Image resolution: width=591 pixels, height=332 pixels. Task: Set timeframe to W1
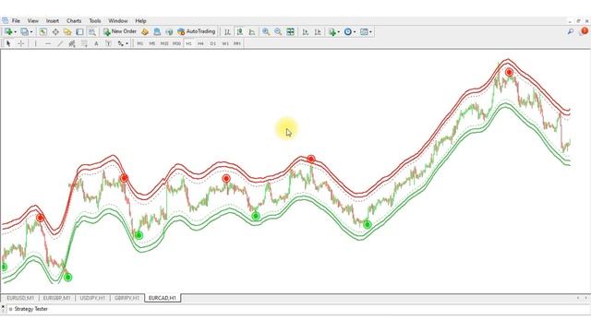[225, 43]
